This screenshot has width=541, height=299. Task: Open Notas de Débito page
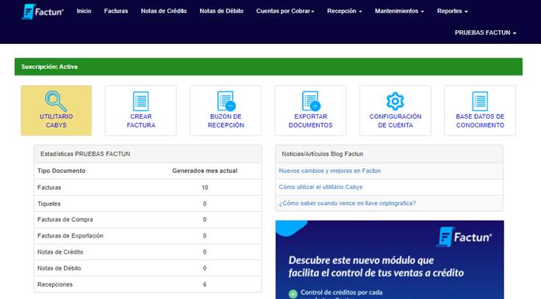click(x=221, y=11)
